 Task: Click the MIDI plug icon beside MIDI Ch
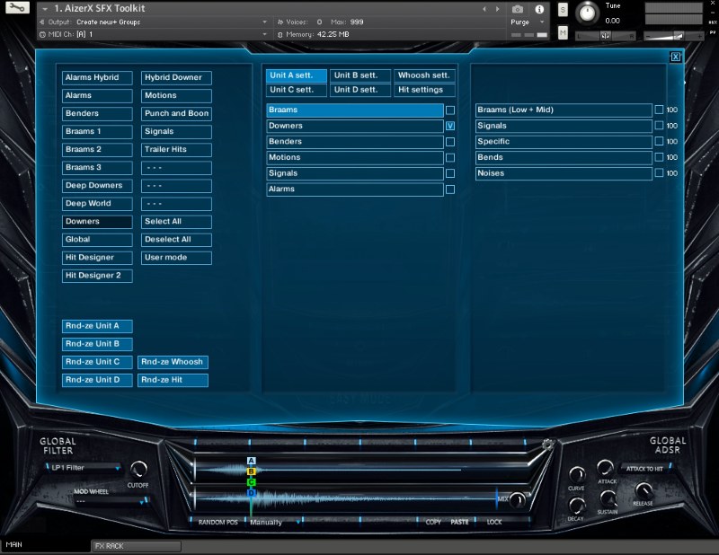tap(41, 33)
